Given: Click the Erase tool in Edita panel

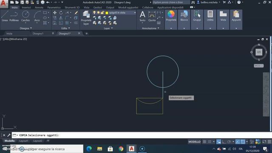Looking at the screenshot, I should pyautogui.click(x=76, y=13).
